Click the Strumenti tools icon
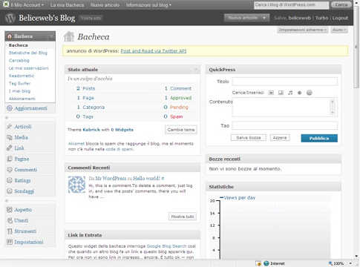 (10, 231)
